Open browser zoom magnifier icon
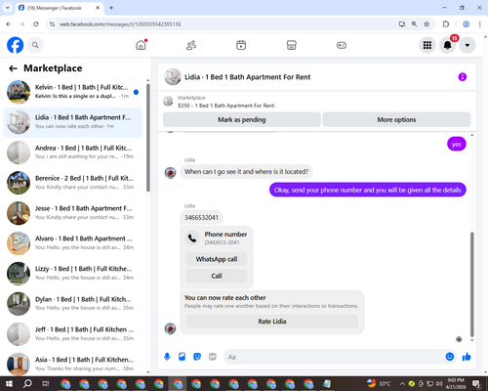The image size is (488, 391). pos(414,24)
